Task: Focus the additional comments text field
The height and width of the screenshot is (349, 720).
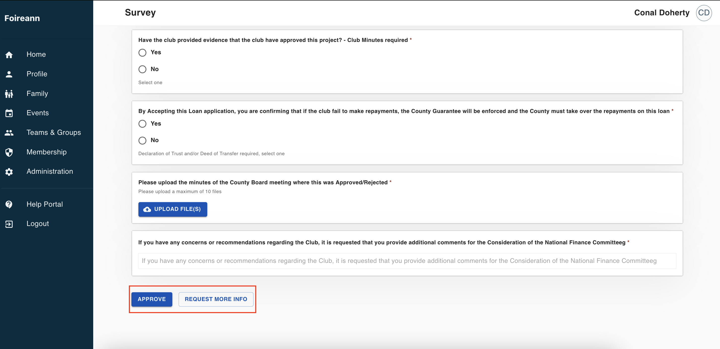Action: [x=407, y=261]
